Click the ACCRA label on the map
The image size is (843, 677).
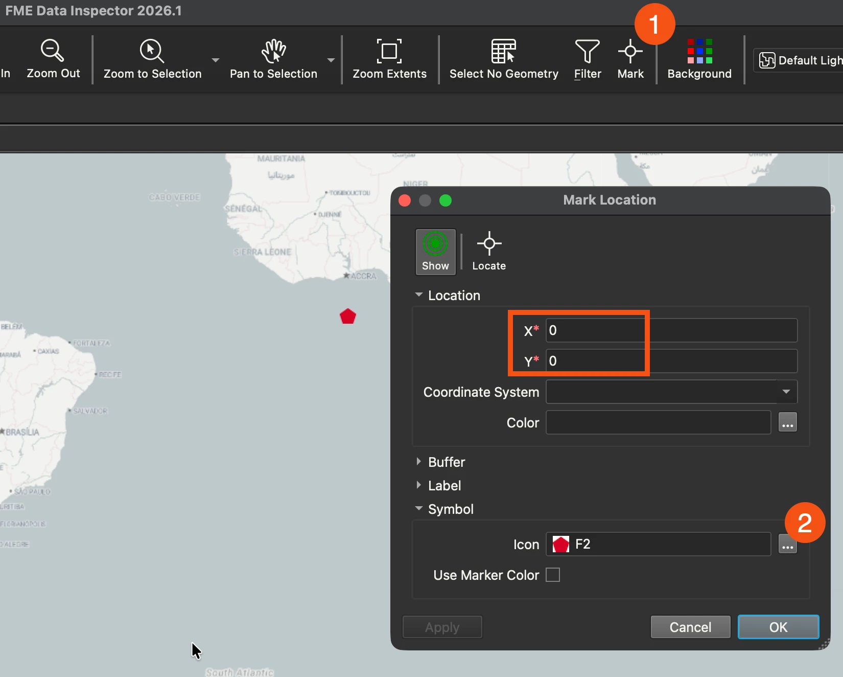tap(363, 276)
